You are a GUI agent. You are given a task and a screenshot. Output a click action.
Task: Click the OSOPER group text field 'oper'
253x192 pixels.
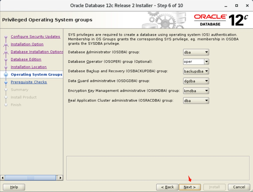pyautogui.click(x=194, y=62)
